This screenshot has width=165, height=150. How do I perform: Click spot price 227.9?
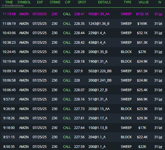point(78,71)
